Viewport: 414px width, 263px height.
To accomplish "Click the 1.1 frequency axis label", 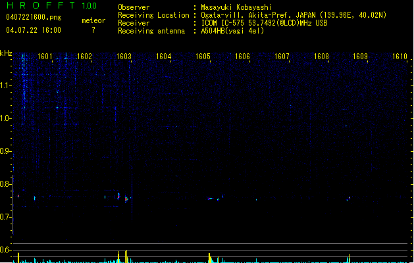I will [x=6, y=85].
